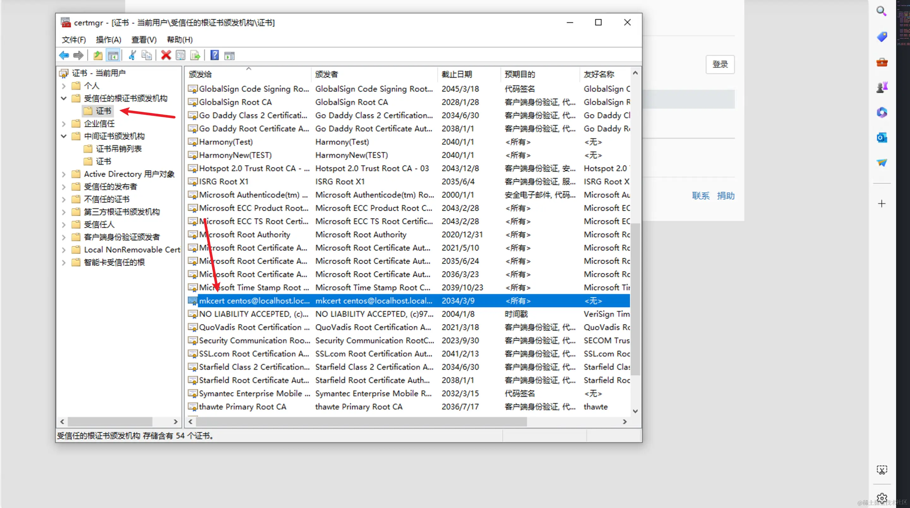Open the 文件(F) menu

point(74,39)
